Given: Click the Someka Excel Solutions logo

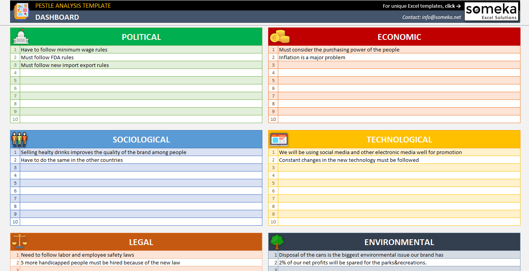Looking at the screenshot, I should (491, 11).
